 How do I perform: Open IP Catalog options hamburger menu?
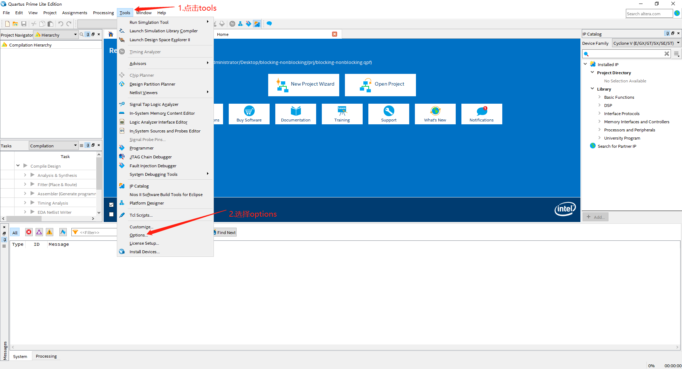coord(677,54)
